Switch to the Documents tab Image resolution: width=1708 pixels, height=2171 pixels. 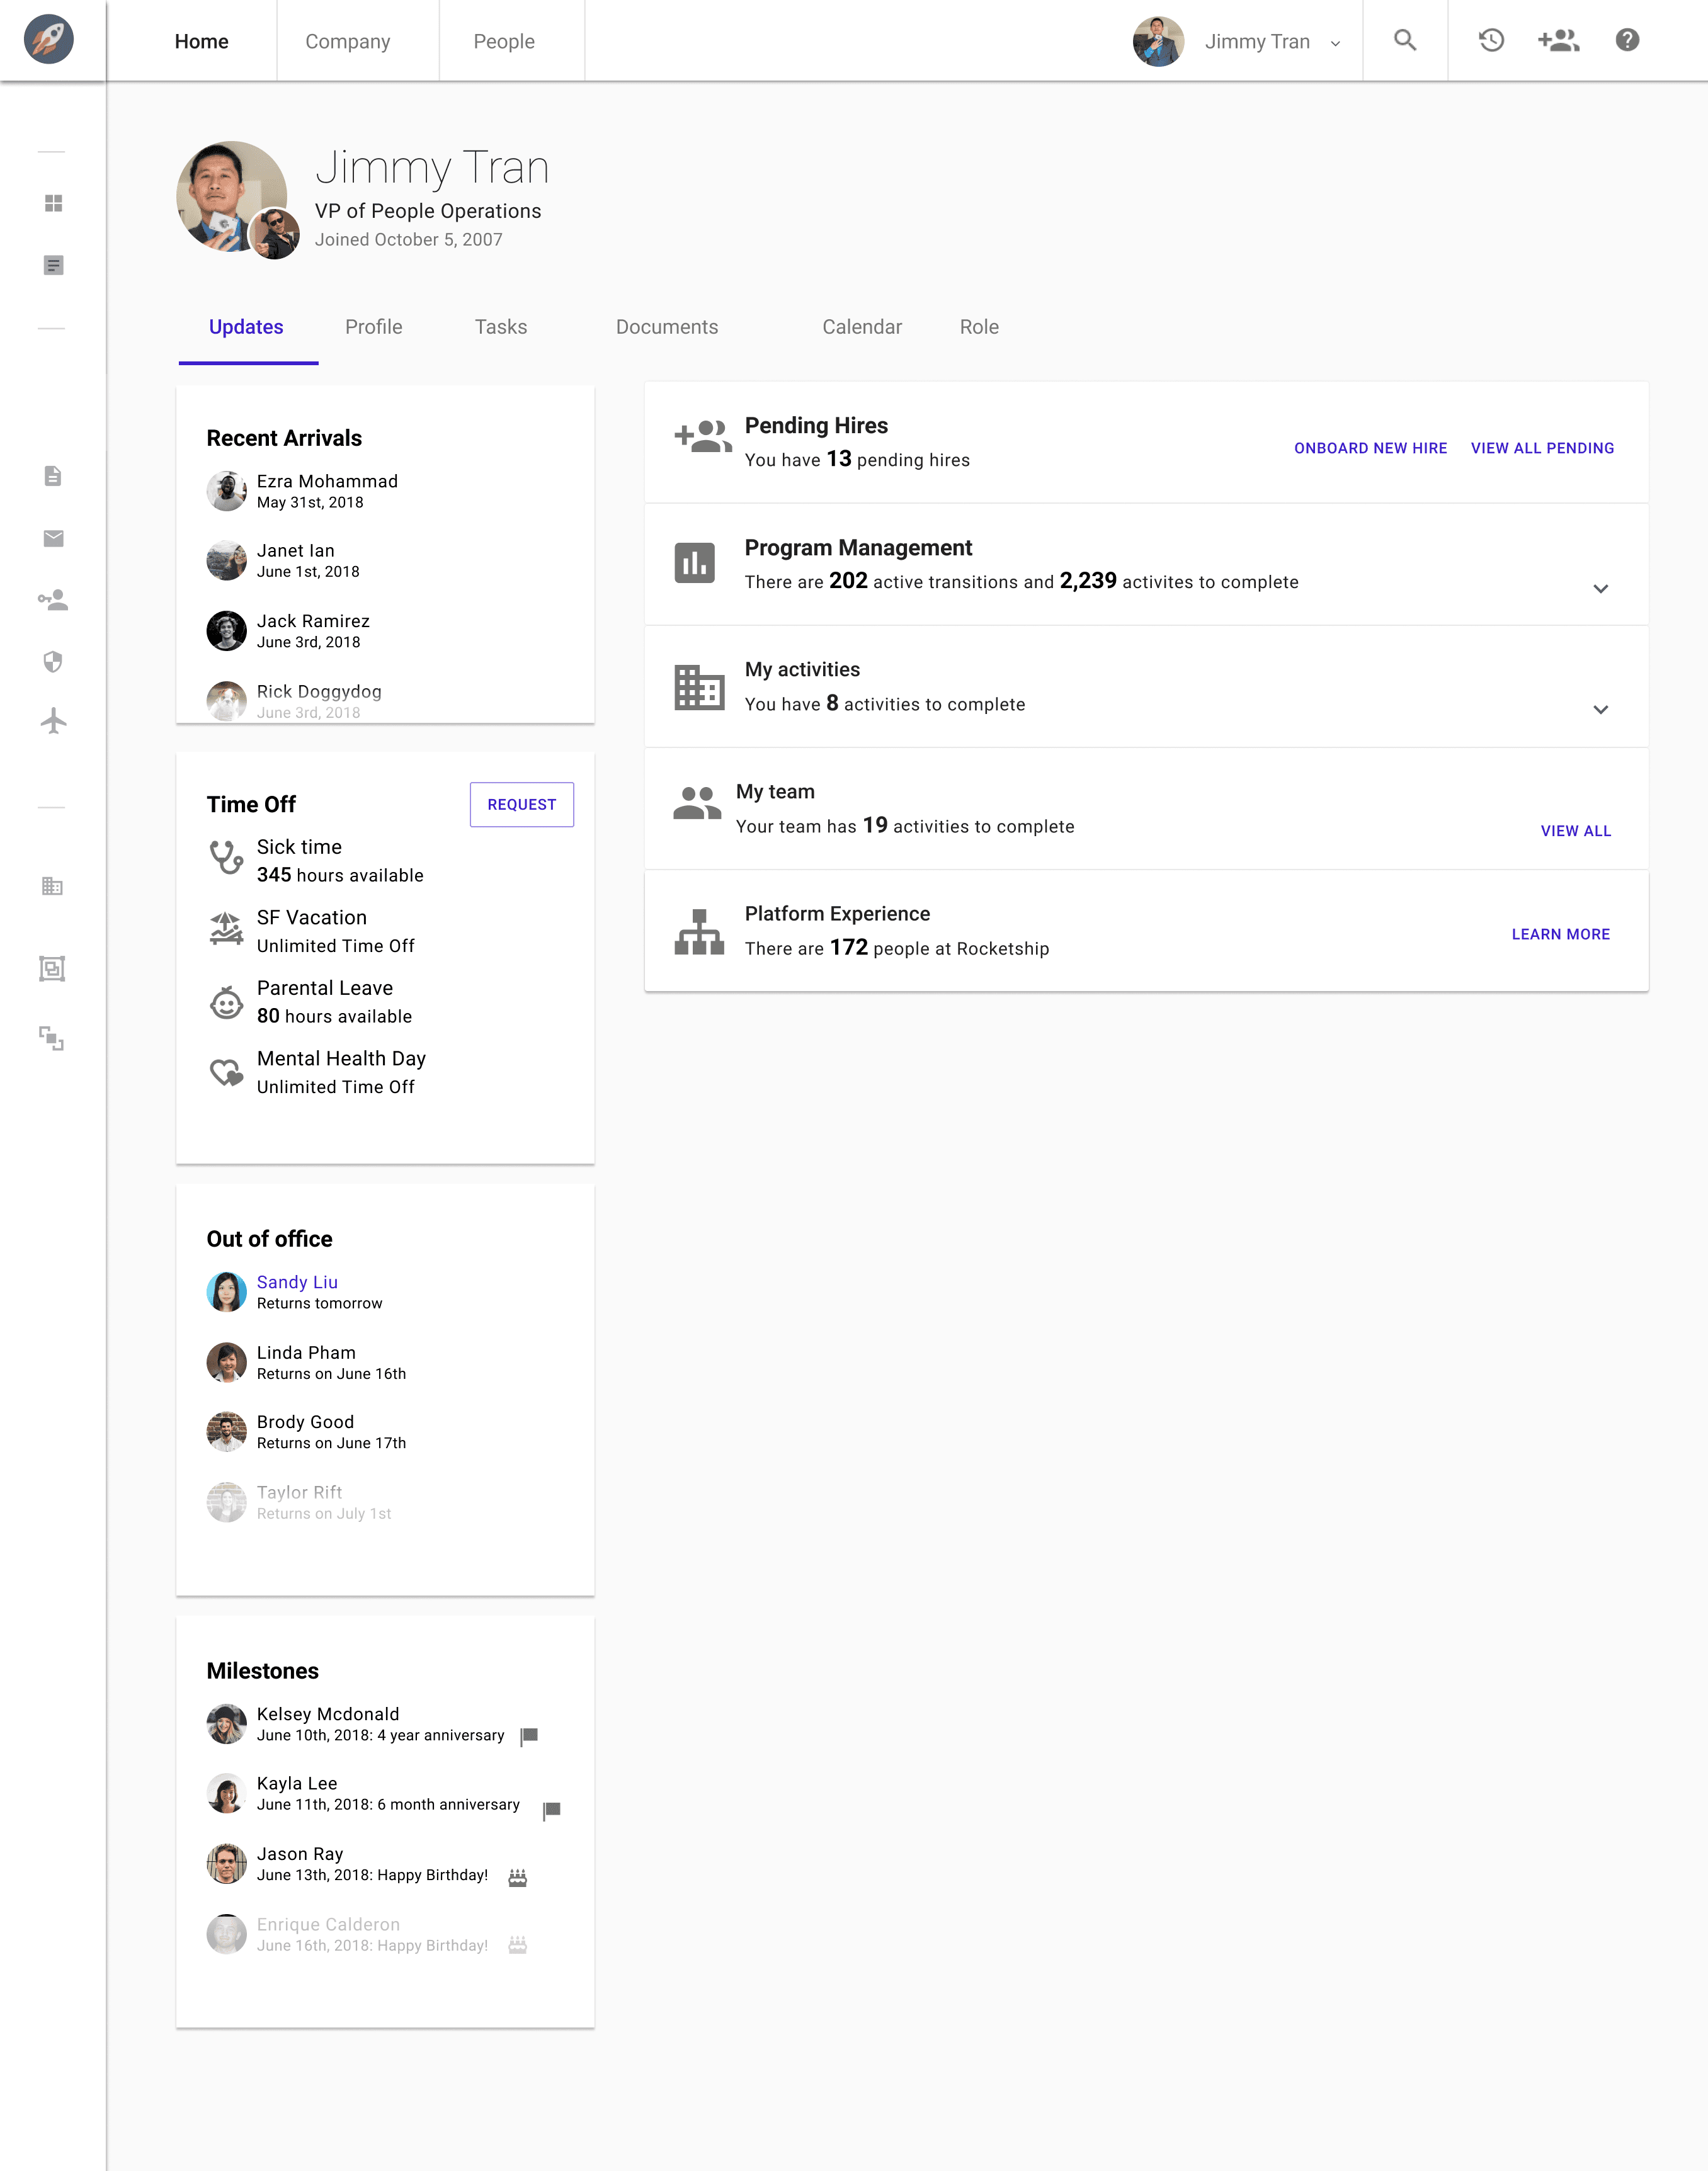point(667,327)
